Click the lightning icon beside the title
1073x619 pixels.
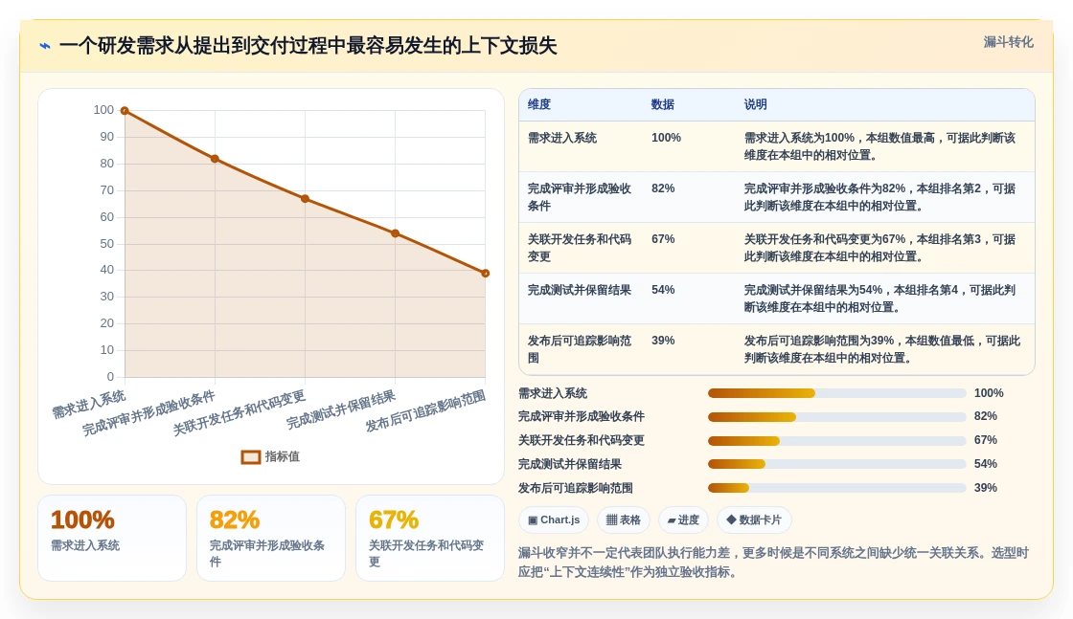(45, 46)
